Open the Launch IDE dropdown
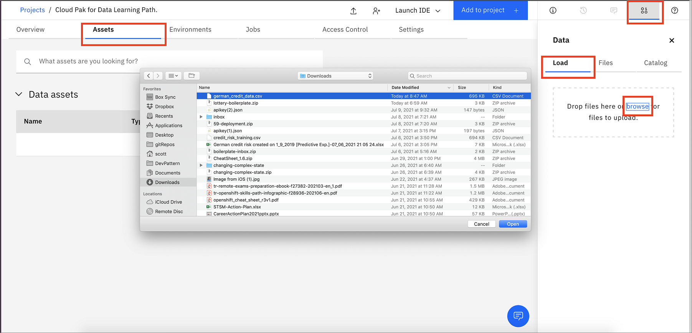Screen dimensions: 692x333 pyautogui.click(x=418, y=10)
